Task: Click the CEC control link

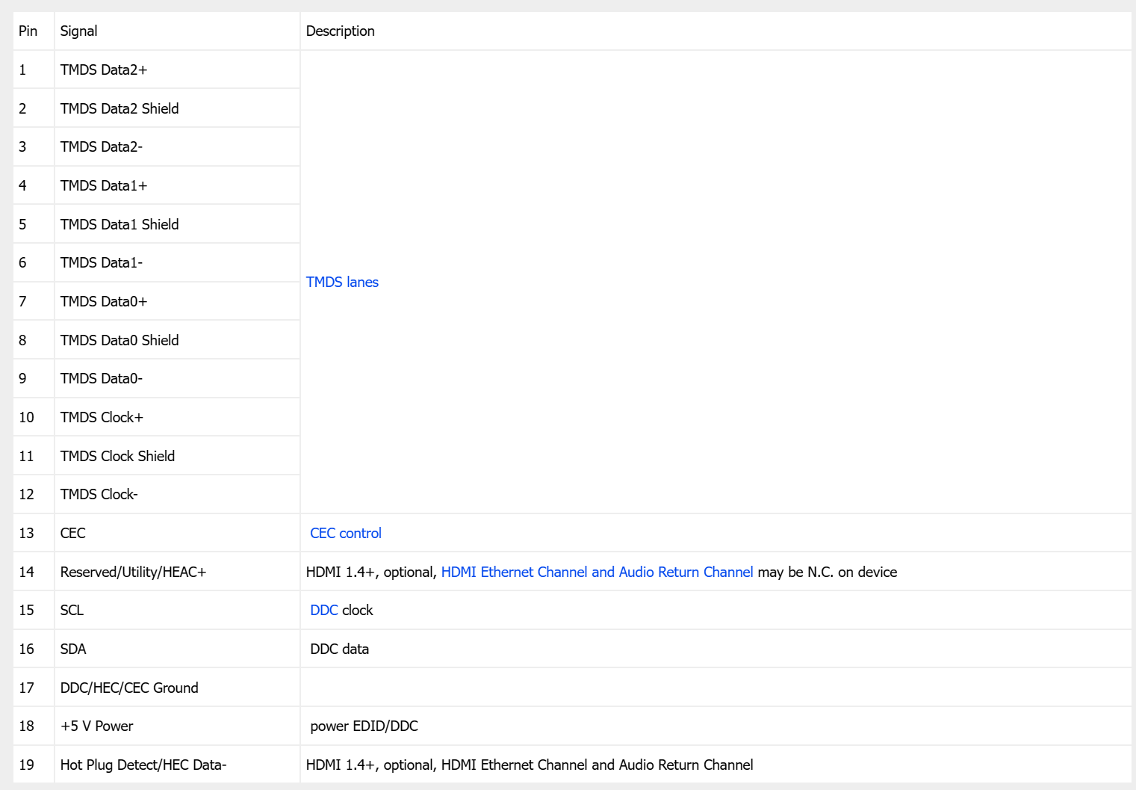Action: click(345, 533)
